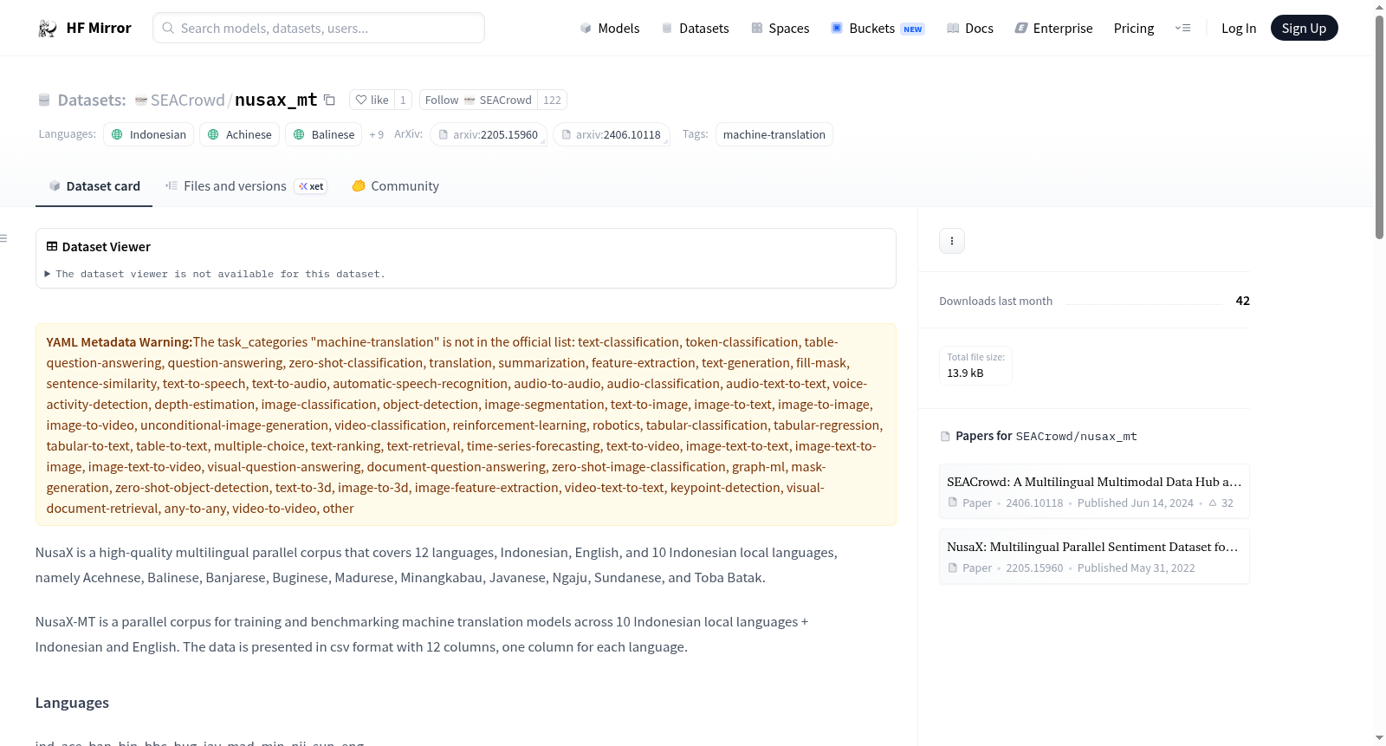Show the +9 more languages
This screenshot has width=1386, height=746.
coord(376,134)
